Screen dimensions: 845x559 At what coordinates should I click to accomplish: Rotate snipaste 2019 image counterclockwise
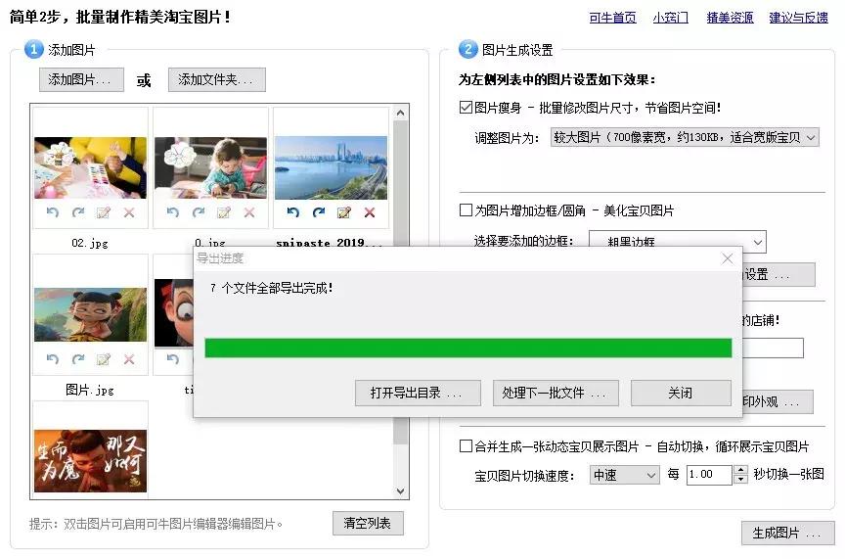click(292, 212)
